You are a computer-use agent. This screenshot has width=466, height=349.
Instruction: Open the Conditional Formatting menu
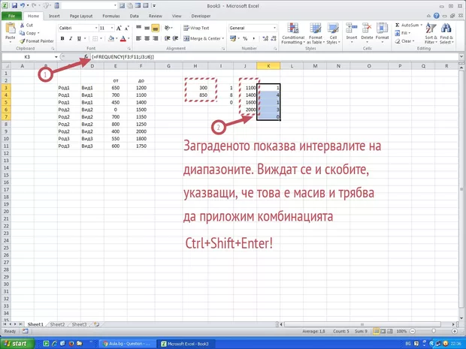[x=293, y=34]
